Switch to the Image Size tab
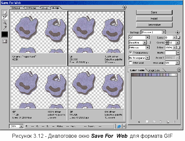This screenshot has height=141, width=185. pyautogui.click(x=154, y=70)
